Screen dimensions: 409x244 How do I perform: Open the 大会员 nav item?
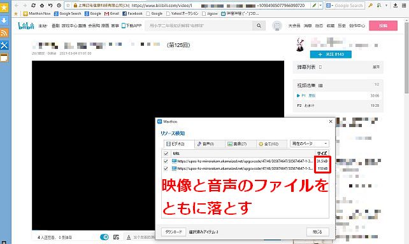294,26
